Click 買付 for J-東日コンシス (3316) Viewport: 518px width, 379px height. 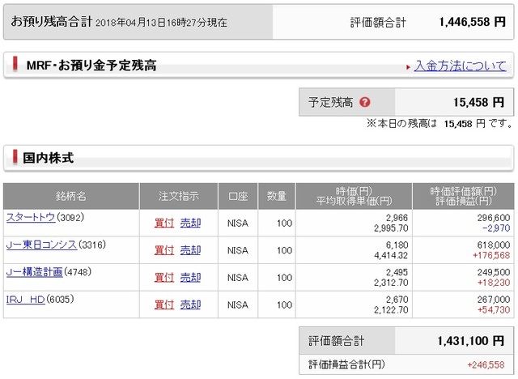pyautogui.click(x=164, y=251)
